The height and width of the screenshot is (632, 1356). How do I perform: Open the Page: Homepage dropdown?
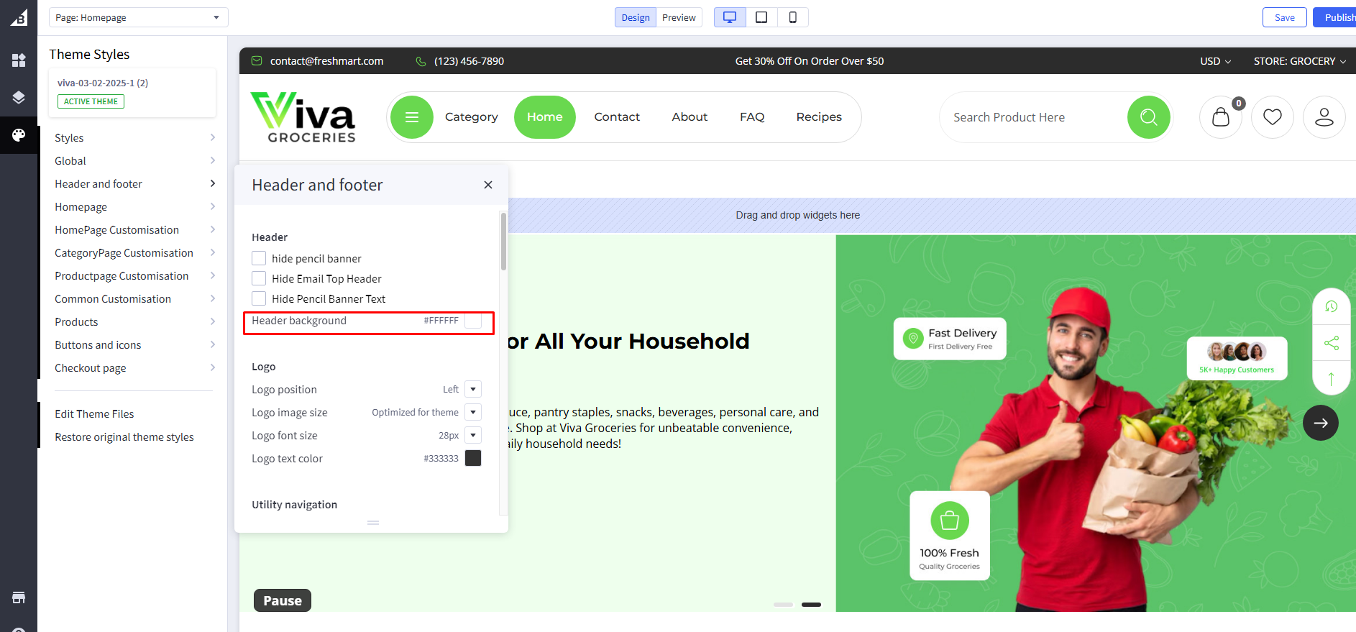[139, 17]
